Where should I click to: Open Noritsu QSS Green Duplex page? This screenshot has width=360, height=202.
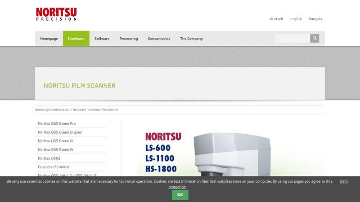(x=71, y=132)
